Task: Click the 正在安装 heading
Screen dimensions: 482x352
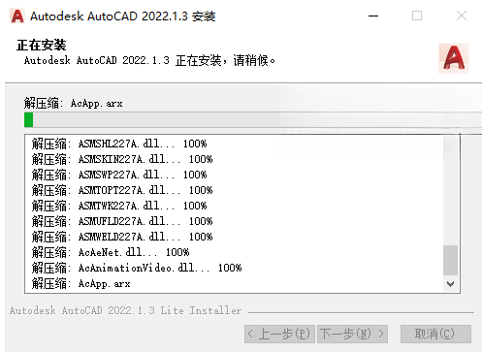Action: click(42, 46)
